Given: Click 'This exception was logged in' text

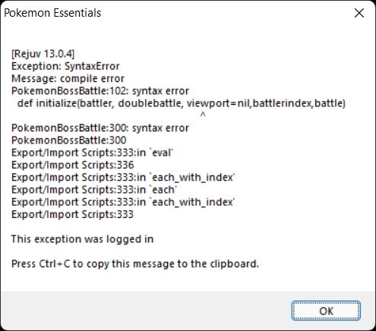Looking at the screenshot, I should tap(82, 239).
